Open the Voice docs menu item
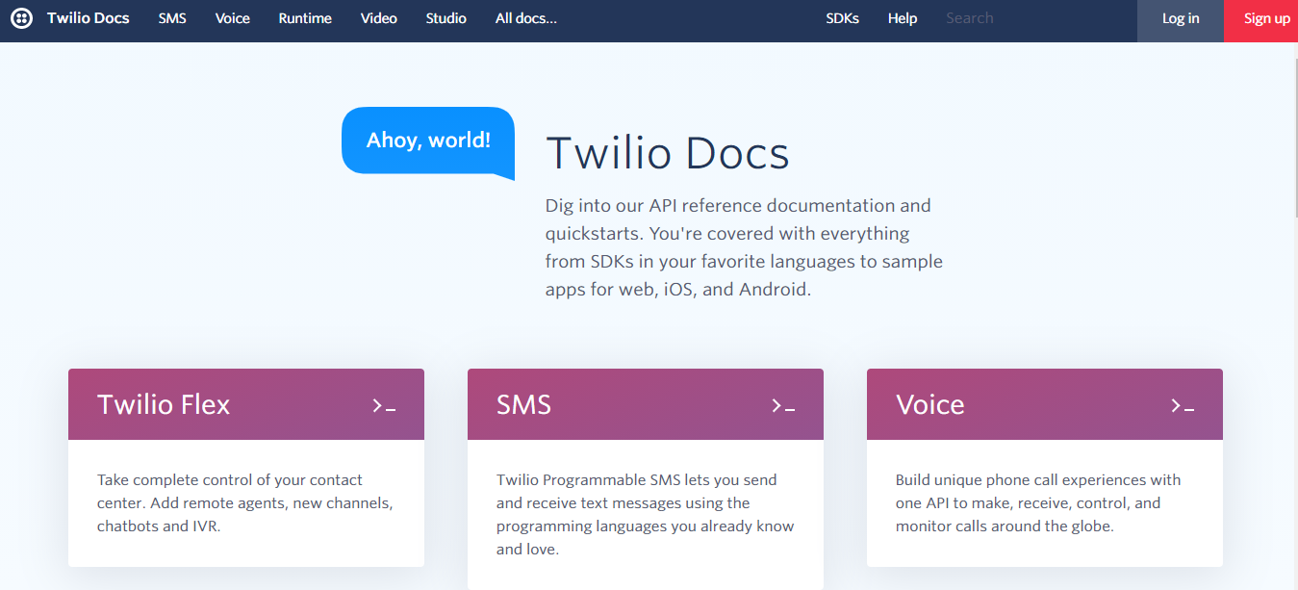This screenshot has width=1298, height=590. [x=233, y=18]
